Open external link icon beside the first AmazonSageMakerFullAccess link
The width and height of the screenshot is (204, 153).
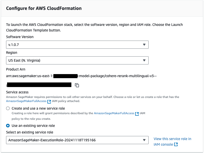(49, 101)
